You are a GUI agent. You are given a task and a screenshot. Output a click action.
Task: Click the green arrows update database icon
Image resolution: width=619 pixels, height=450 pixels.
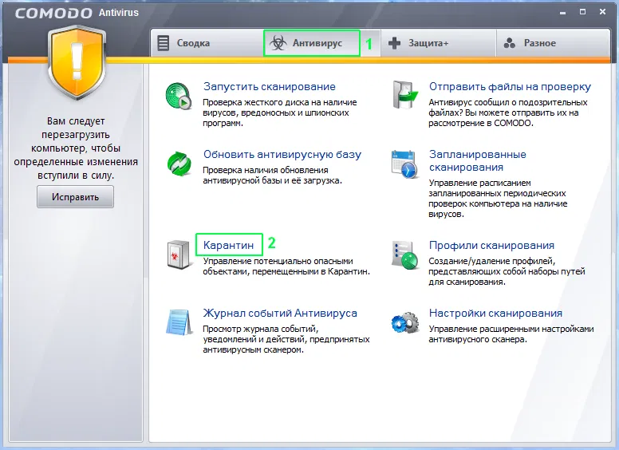[179, 164]
